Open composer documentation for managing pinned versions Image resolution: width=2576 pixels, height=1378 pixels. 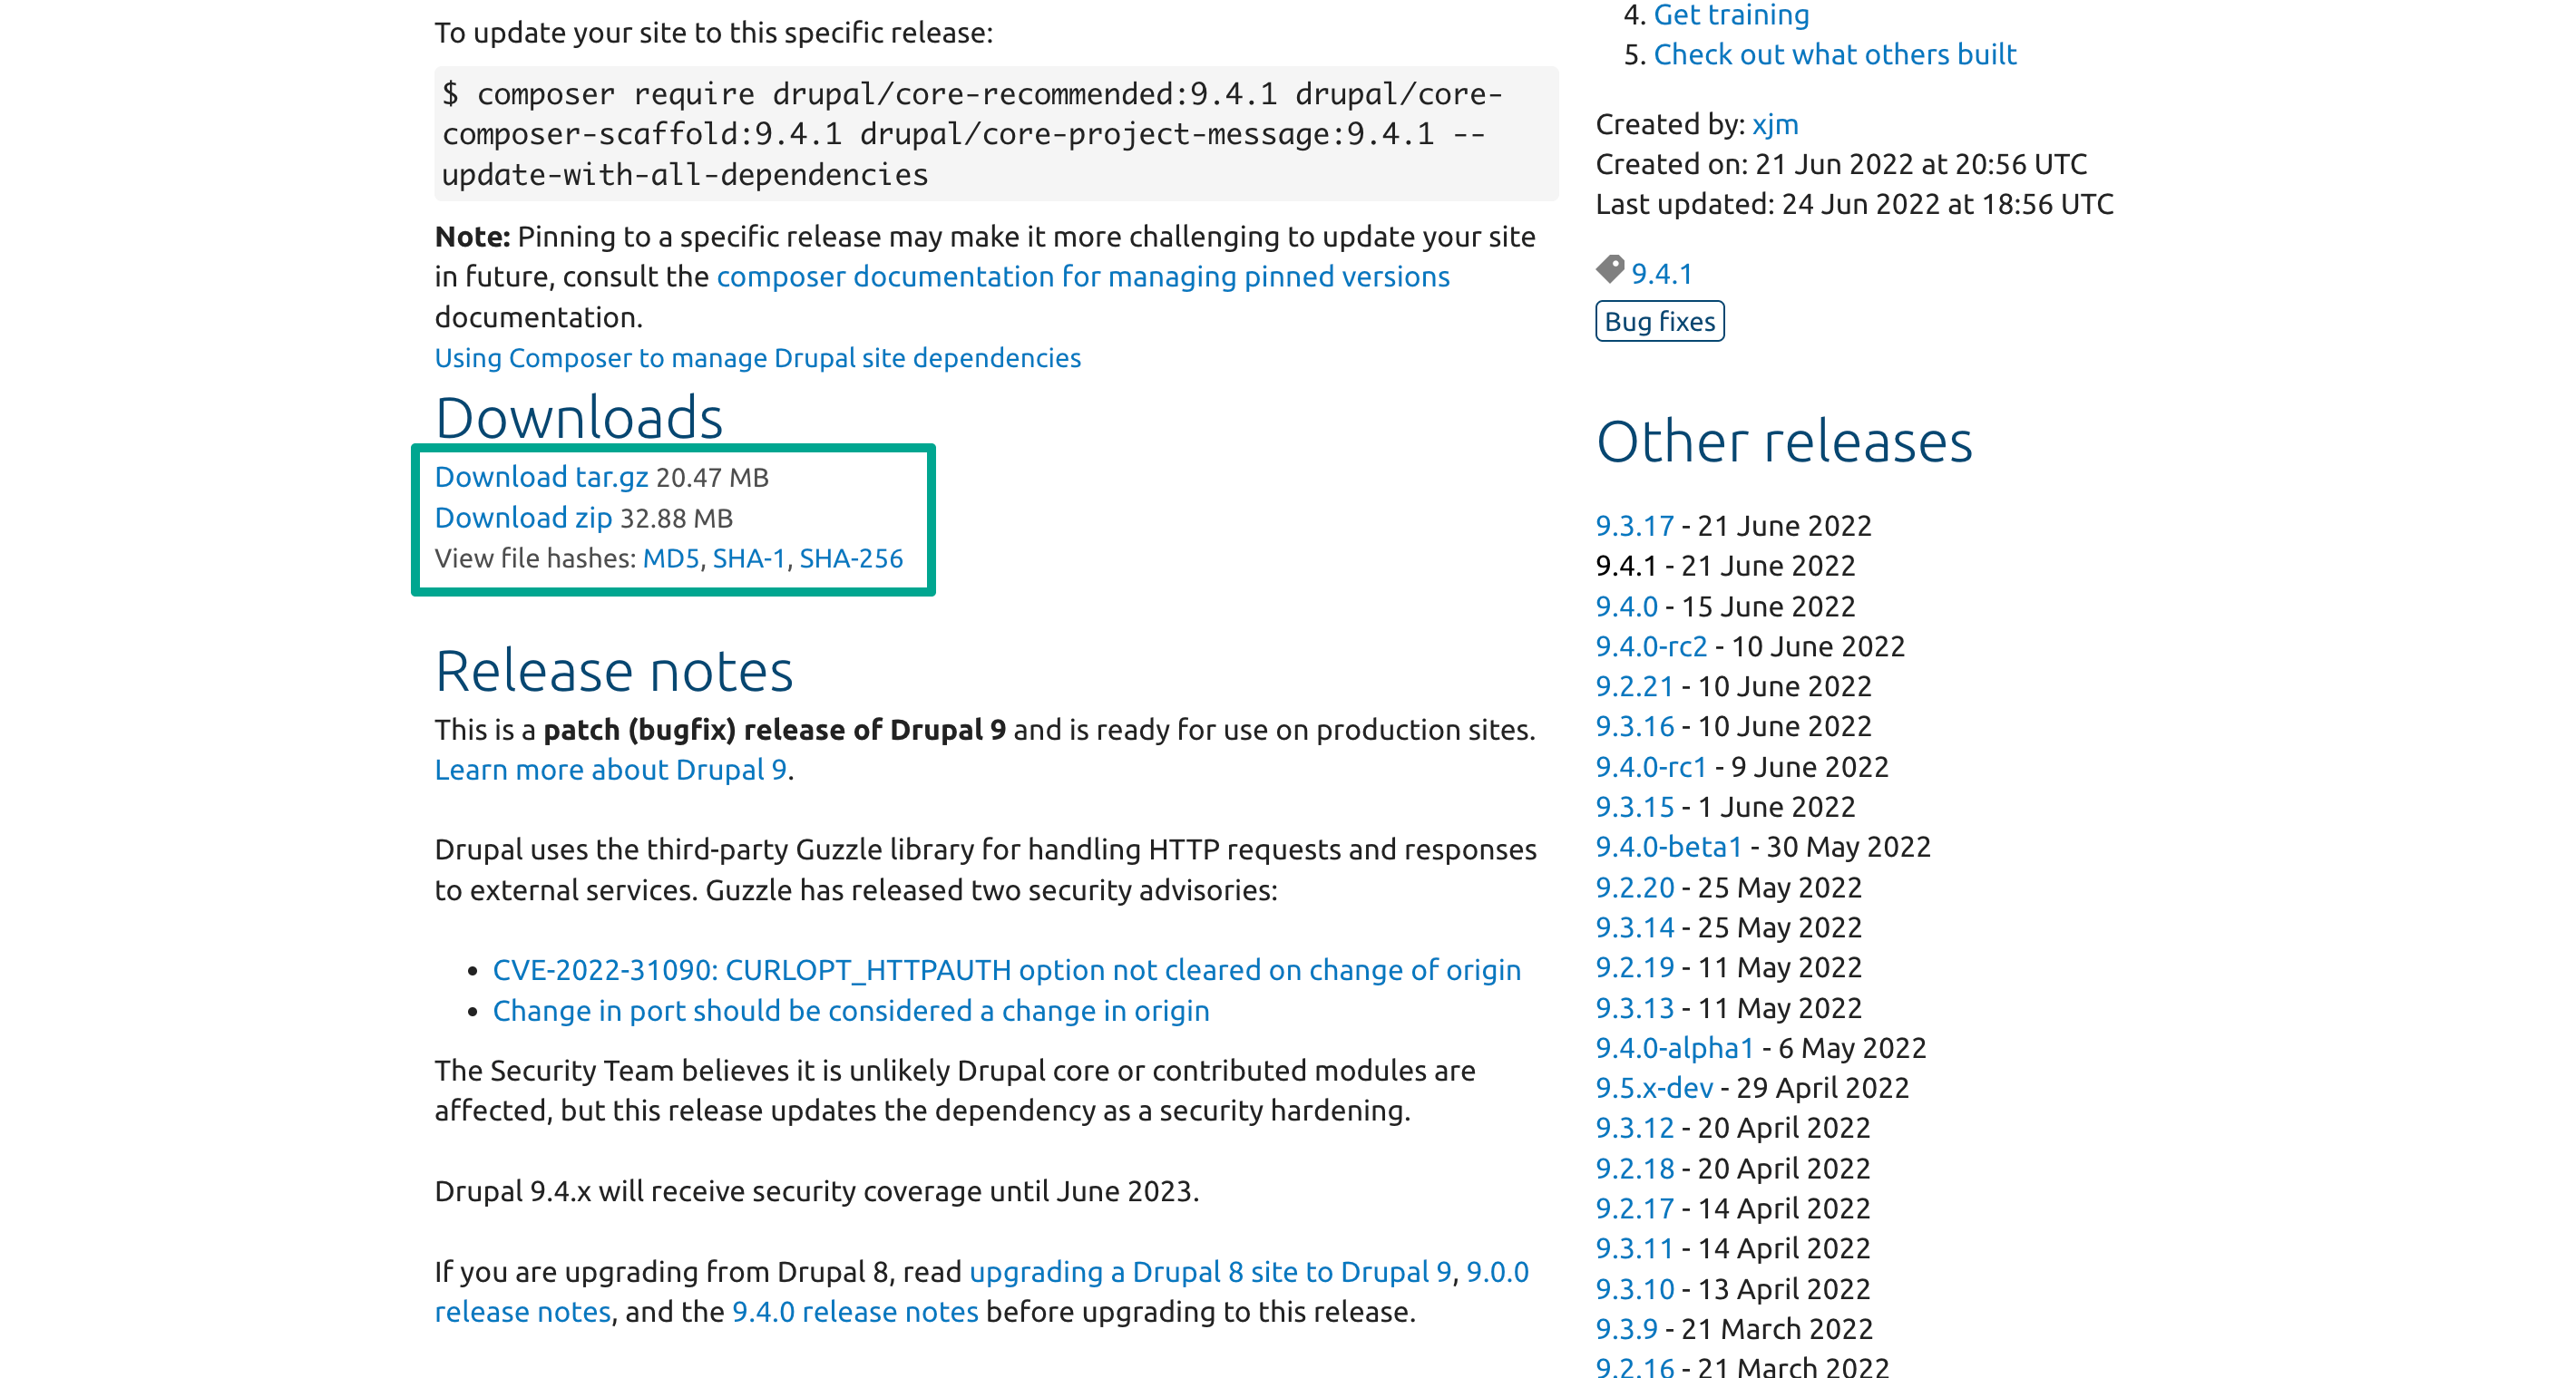pyautogui.click(x=1083, y=276)
